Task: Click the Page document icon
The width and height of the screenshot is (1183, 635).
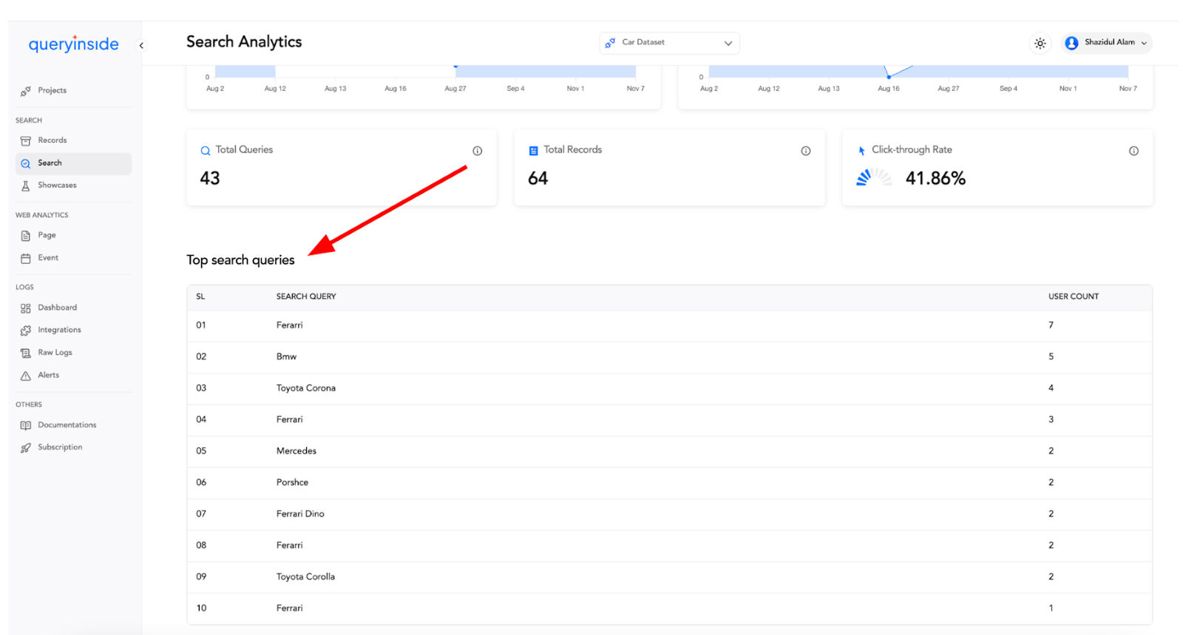Action: (x=26, y=236)
